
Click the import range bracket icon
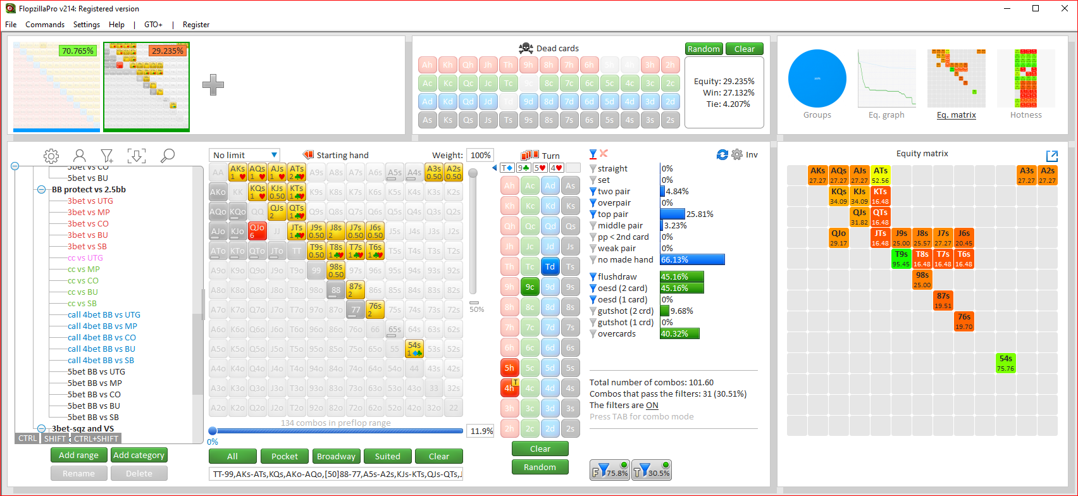click(x=136, y=156)
